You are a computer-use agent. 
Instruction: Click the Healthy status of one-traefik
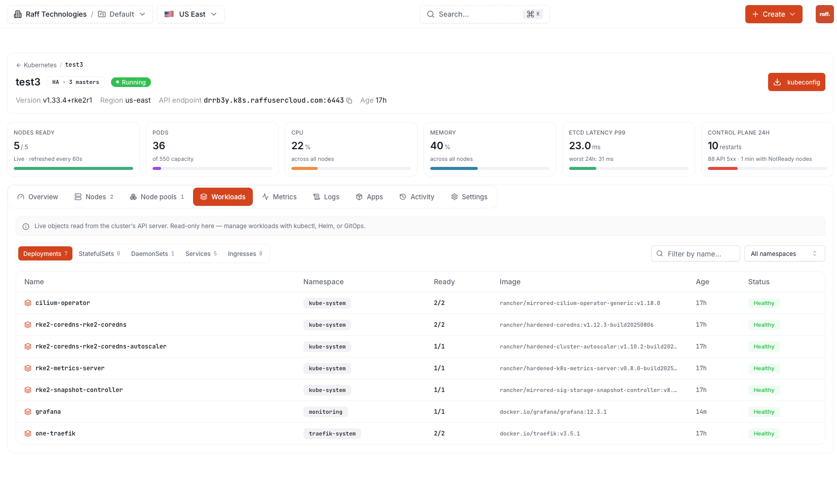click(x=764, y=433)
